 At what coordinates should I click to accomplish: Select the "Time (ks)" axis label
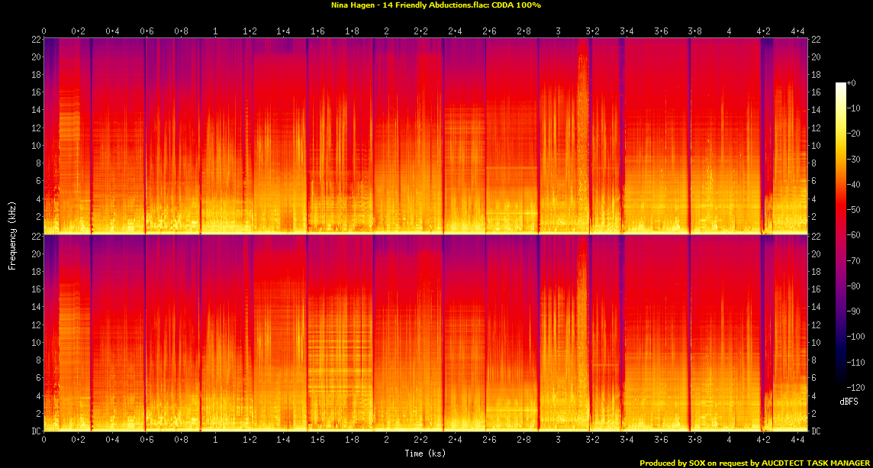pos(426,453)
